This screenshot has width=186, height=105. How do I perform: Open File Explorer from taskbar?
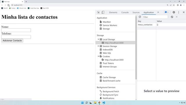click(95, 103)
